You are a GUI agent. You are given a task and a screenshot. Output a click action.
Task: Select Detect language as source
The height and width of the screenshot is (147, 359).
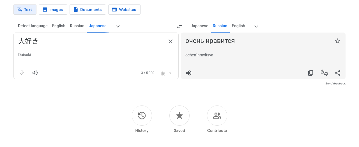point(33,26)
